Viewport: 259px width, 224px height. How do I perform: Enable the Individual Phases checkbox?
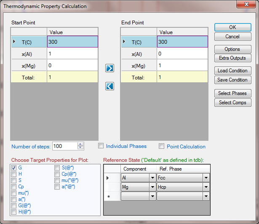point(101,146)
